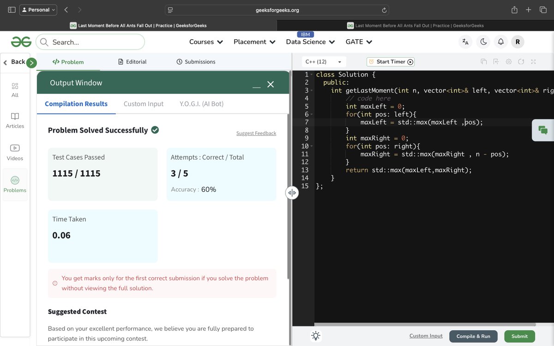Click the Submit button
Screen dimensions: 554x346
pyautogui.click(x=519, y=336)
